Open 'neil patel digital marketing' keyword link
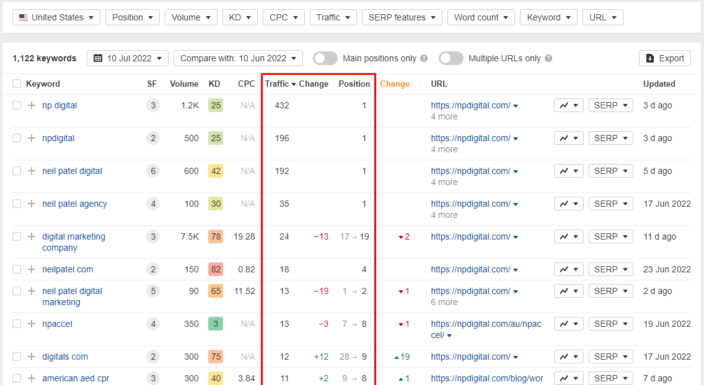The height and width of the screenshot is (385, 704). point(72,296)
